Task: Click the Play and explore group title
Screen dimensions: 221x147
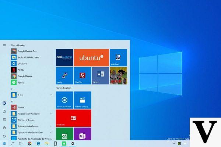Action: coord(63,88)
